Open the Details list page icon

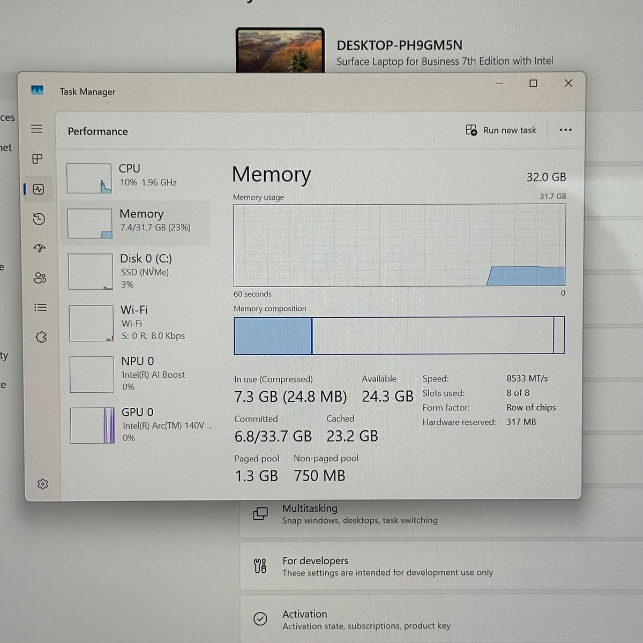click(41, 307)
